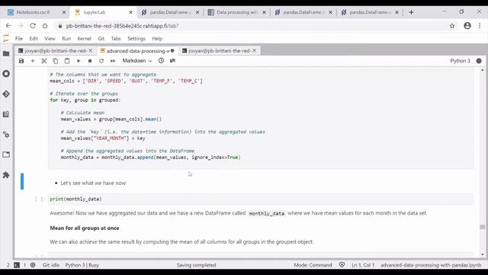Open the Property Inspector gears icon

pyautogui.click(x=6, y=134)
